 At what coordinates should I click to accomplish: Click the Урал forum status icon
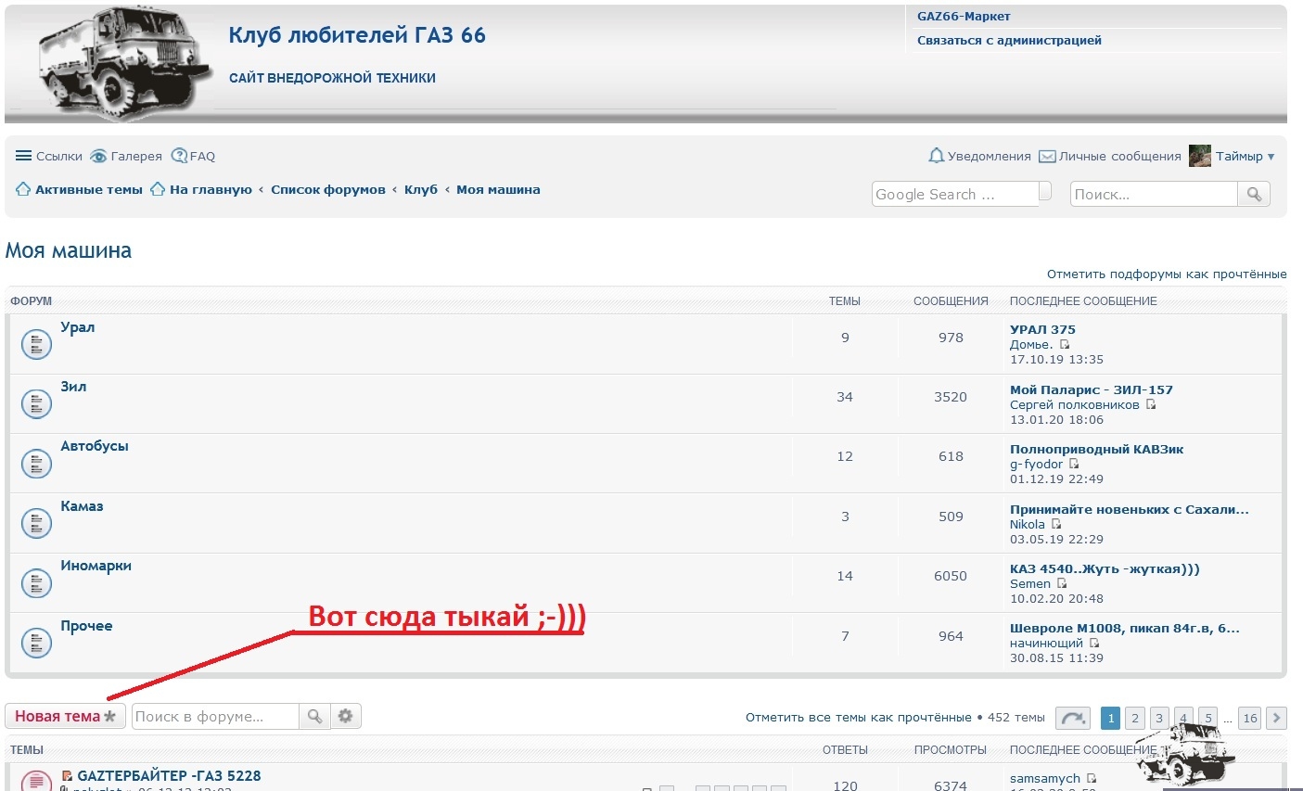pos(36,345)
